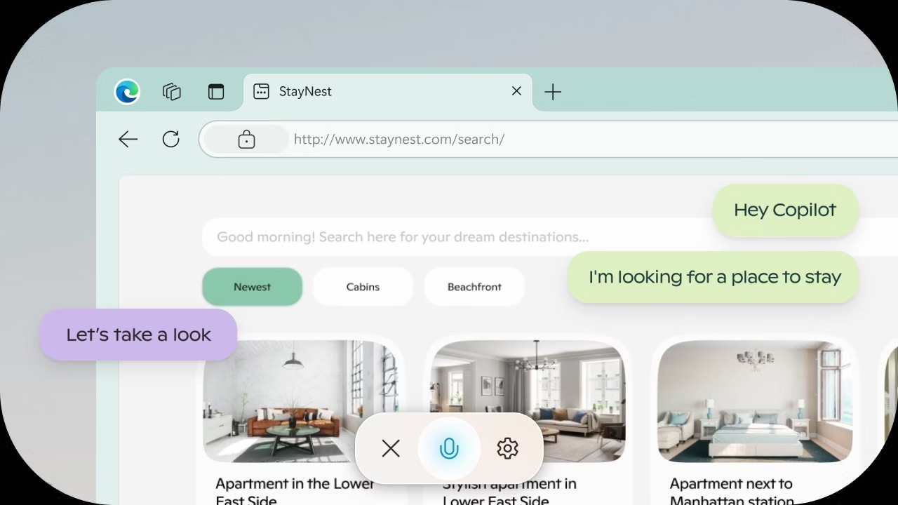Screen dimensions: 898x505
Task: Select the Beachfront filter chip
Action: (474, 287)
